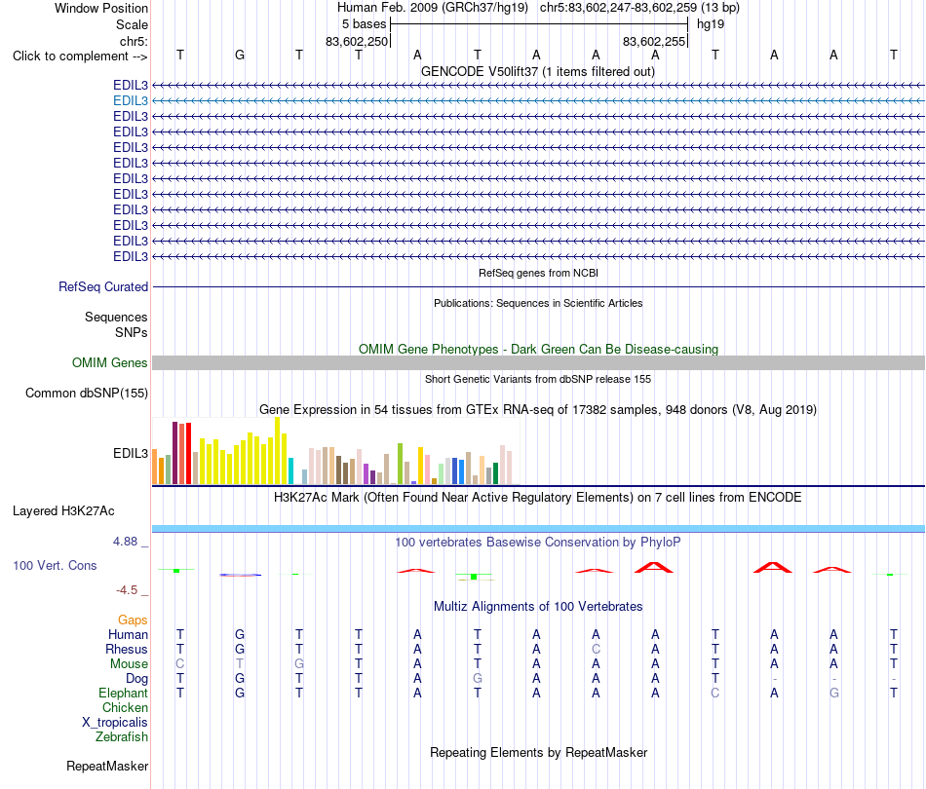926x789 pixels.
Task: Click the 4.88 PhyloP upper scale value
Action: point(125,542)
